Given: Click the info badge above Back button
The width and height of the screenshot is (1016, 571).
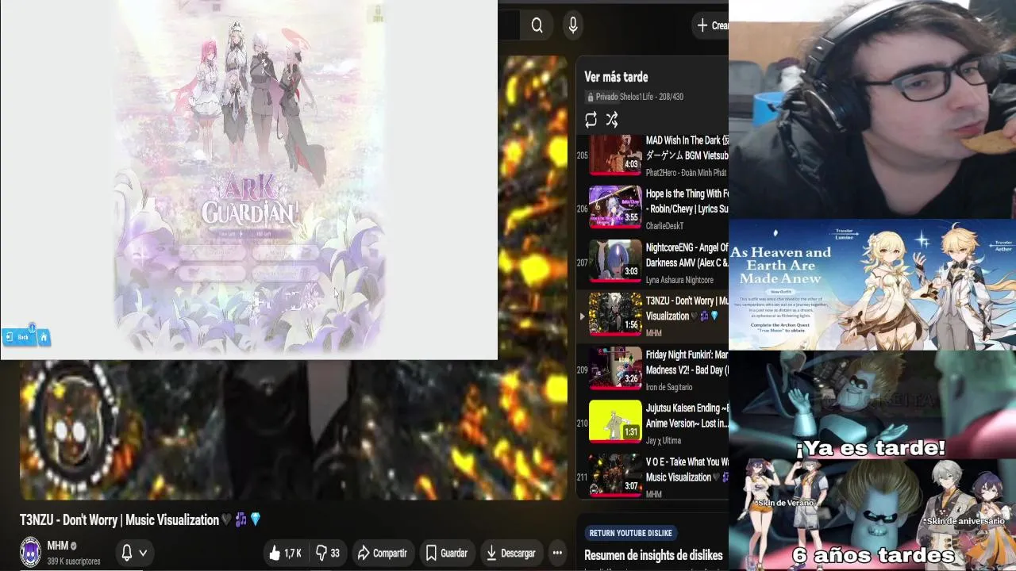Looking at the screenshot, I should click(32, 327).
